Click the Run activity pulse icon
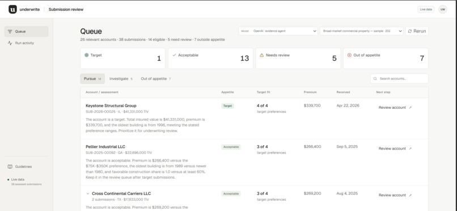 [10, 43]
